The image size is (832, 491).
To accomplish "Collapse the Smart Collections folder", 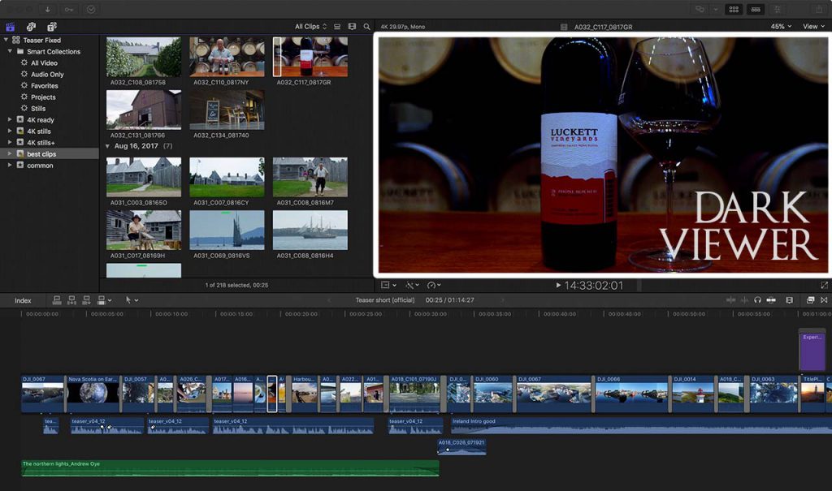I will [10, 51].
